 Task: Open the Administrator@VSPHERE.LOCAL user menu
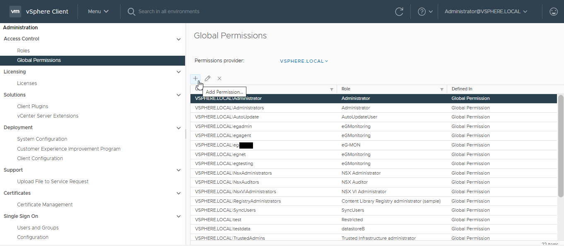tap(486, 12)
